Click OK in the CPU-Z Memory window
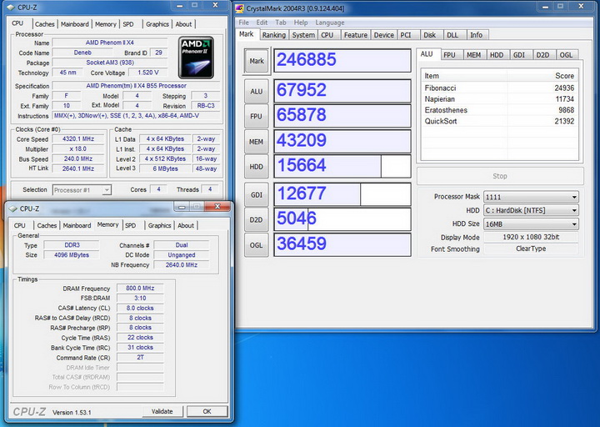The width and height of the screenshot is (600, 427). 207,411
